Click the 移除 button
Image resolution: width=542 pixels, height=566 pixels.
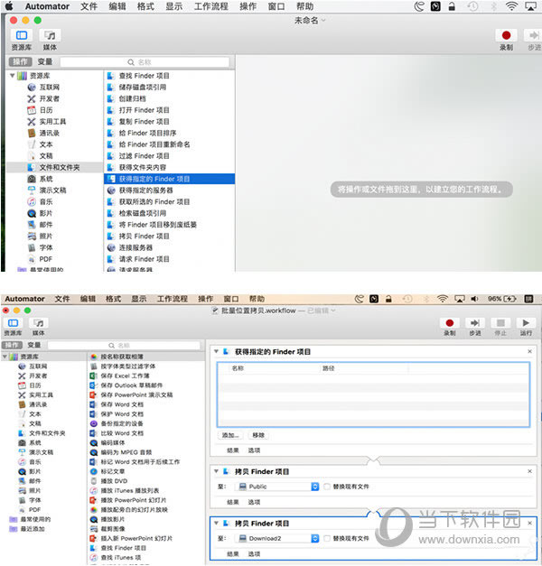[x=258, y=435]
